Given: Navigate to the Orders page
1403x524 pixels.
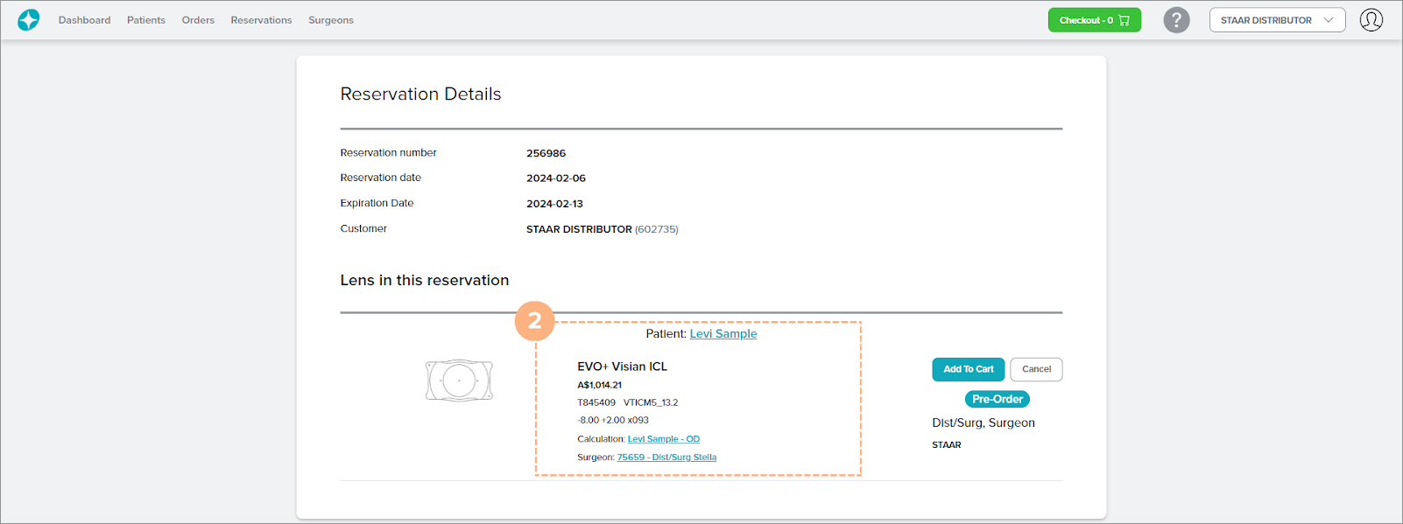Looking at the screenshot, I should pyautogui.click(x=198, y=20).
